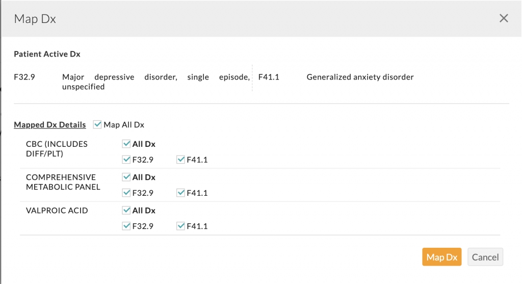Select the F41.1 code in Patient Active Dx

click(x=269, y=78)
